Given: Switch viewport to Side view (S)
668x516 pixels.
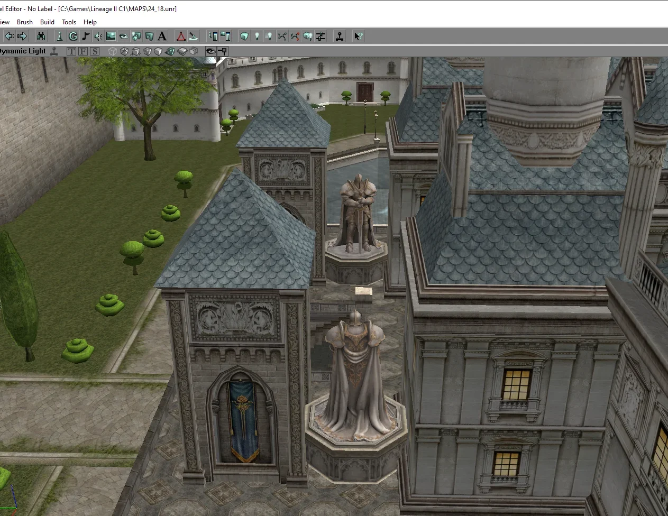Looking at the screenshot, I should pos(95,51).
